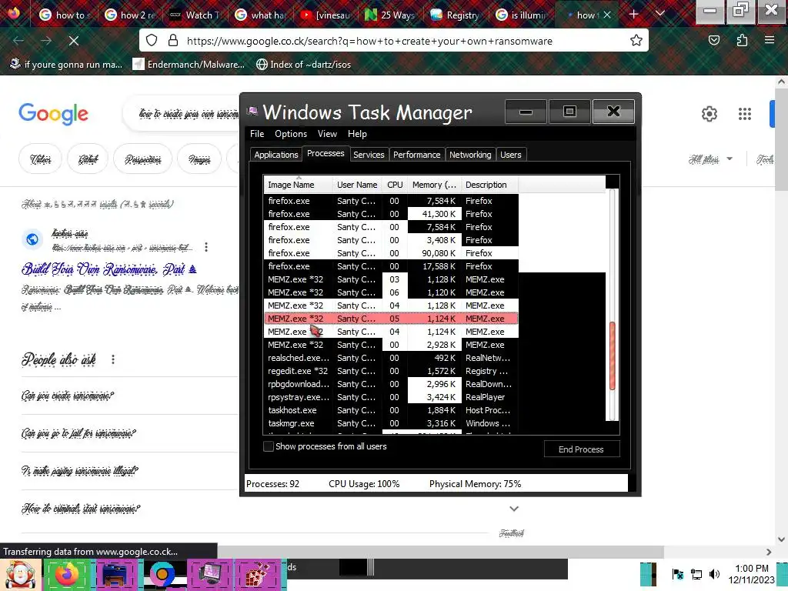Click the Chrome-like browser taskbar icon
Viewport: 788px width, 591px height.
click(x=162, y=575)
